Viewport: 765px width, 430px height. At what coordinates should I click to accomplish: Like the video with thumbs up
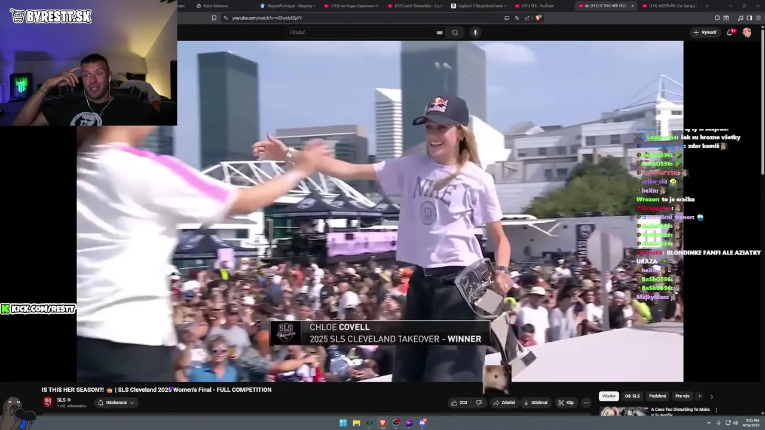(x=460, y=403)
